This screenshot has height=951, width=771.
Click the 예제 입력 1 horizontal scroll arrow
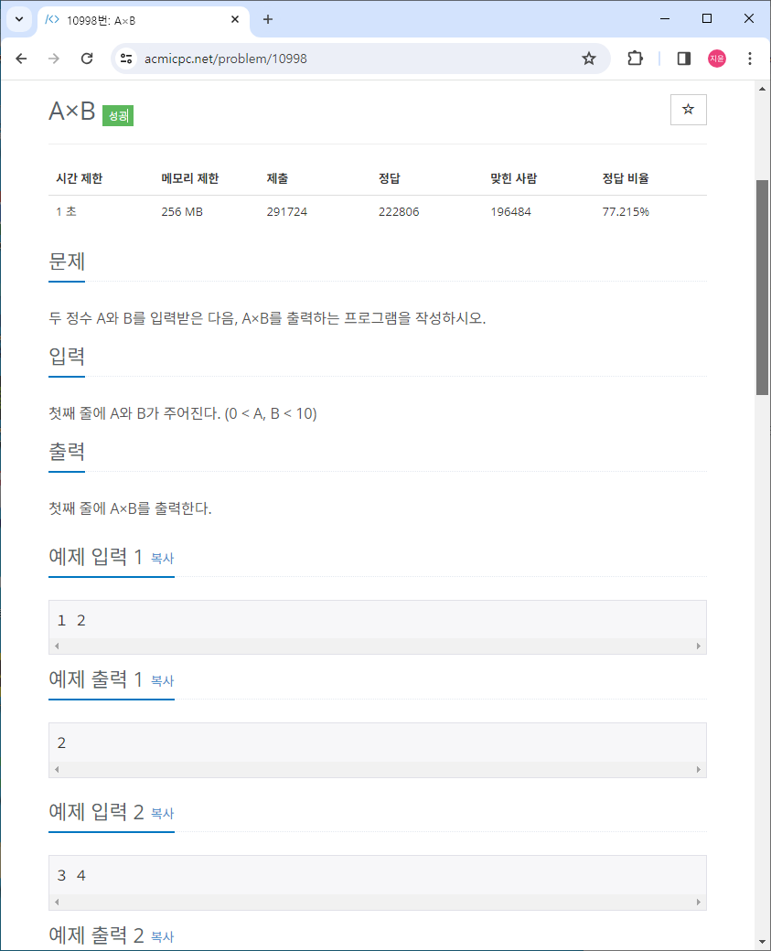tap(57, 646)
